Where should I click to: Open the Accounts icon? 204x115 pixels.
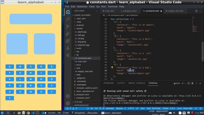pos(68,96)
